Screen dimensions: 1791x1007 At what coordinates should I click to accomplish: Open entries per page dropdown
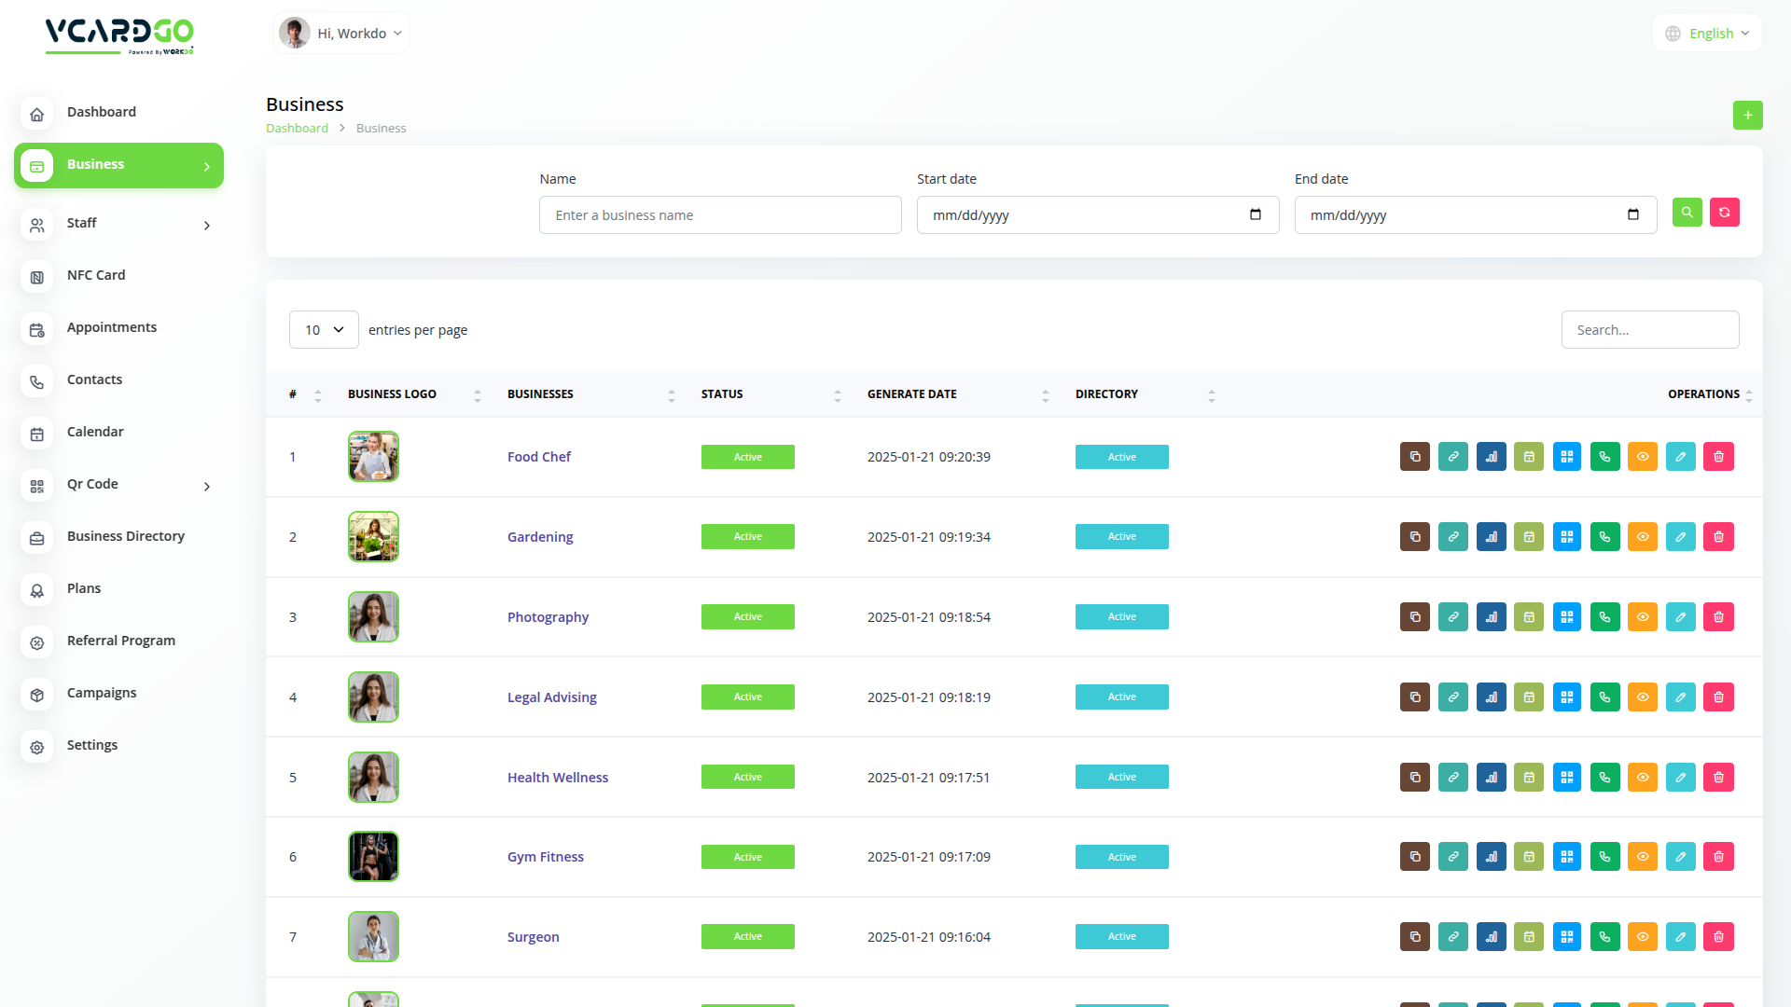pos(324,330)
